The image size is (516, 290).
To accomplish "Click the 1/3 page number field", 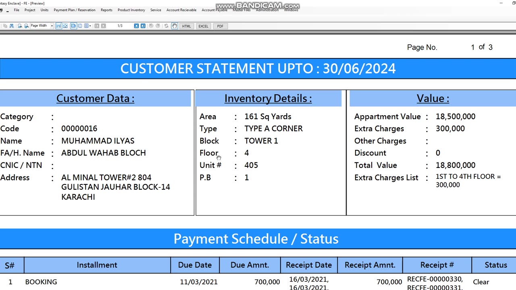I will [x=120, y=26].
